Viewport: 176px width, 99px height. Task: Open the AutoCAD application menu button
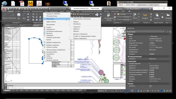pyautogui.click(x=4, y=9)
